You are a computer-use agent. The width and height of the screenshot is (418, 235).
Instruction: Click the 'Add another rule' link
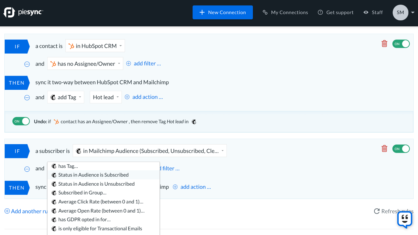pyautogui.click(x=26, y=211)
